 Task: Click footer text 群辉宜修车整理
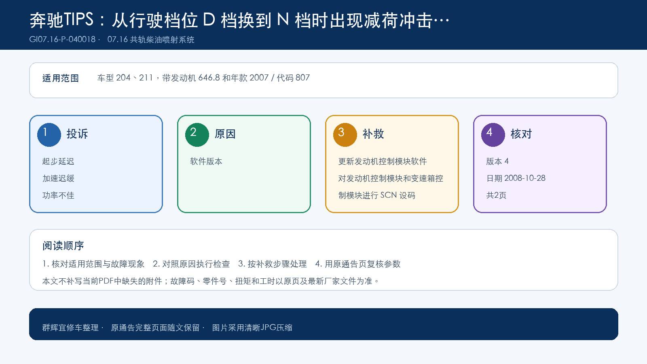pos(70,328)
